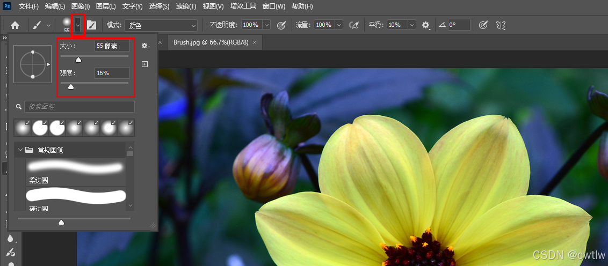Click the magnifier icon beside brush search
Viewport: 608px width, 266px height.
tap(19, 107)
